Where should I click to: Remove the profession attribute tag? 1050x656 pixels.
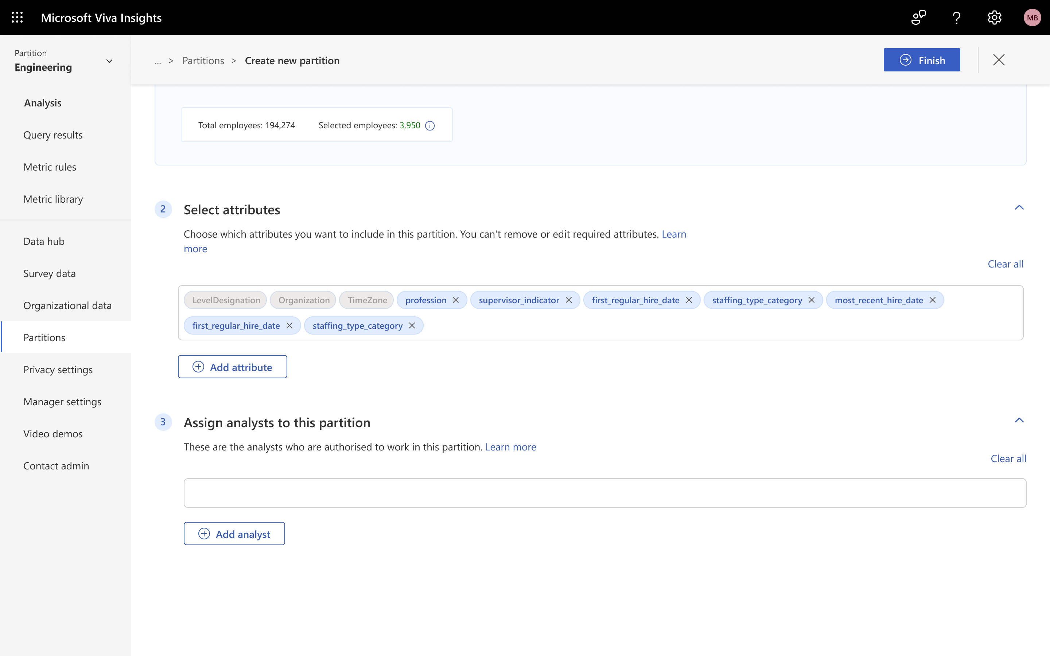click(x=456, y=300)
